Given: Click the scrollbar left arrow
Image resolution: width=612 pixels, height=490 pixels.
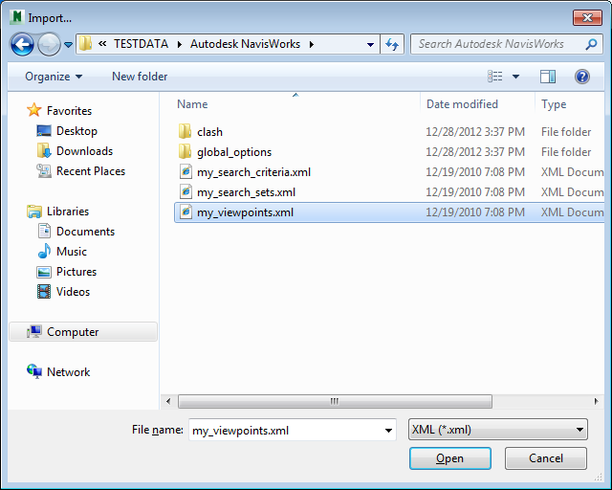Looking at the screenshot, I should (x=168, y=401).
